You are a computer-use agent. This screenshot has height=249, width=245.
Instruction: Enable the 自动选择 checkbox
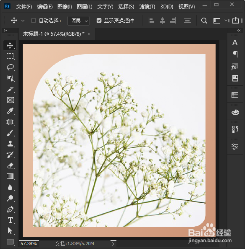coord(33,21)
